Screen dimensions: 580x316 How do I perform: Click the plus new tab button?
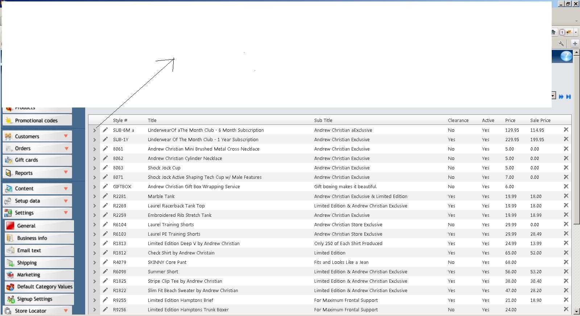575,44
